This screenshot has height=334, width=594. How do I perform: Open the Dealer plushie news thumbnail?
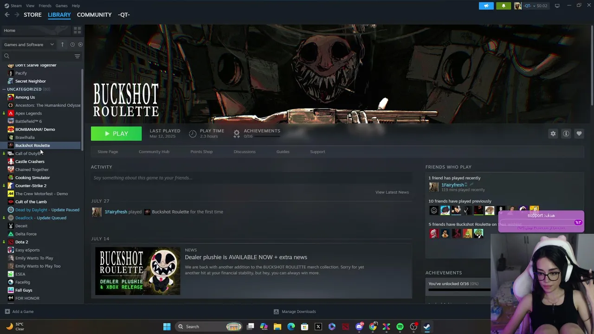point(138,271)
